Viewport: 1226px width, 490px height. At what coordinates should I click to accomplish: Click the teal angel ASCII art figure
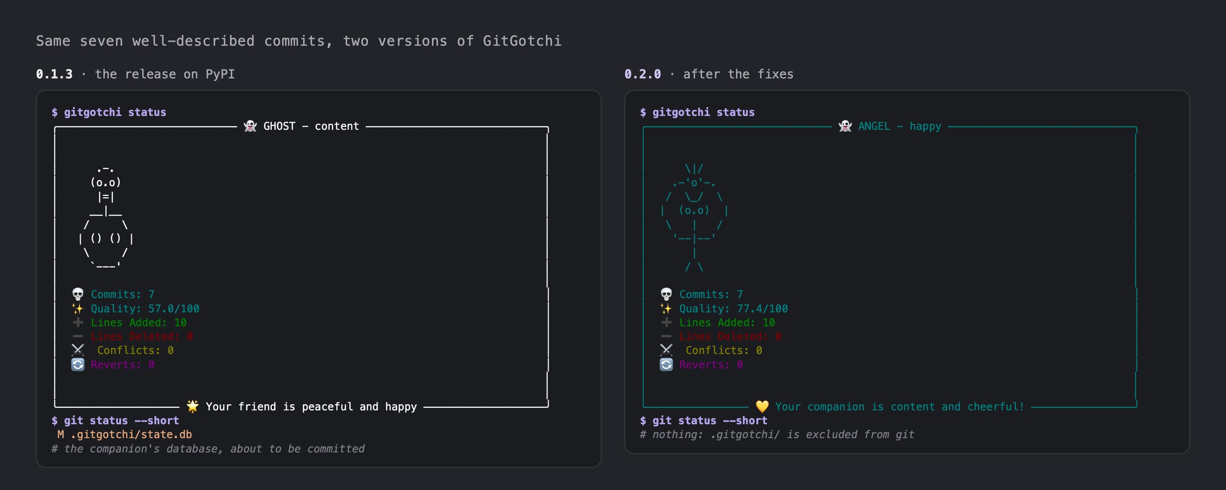coord(694,217)
